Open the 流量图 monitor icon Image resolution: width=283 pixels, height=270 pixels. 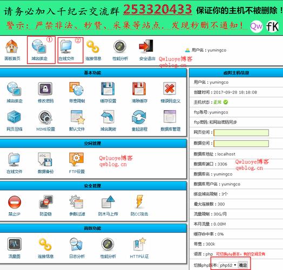pos(15,244)
